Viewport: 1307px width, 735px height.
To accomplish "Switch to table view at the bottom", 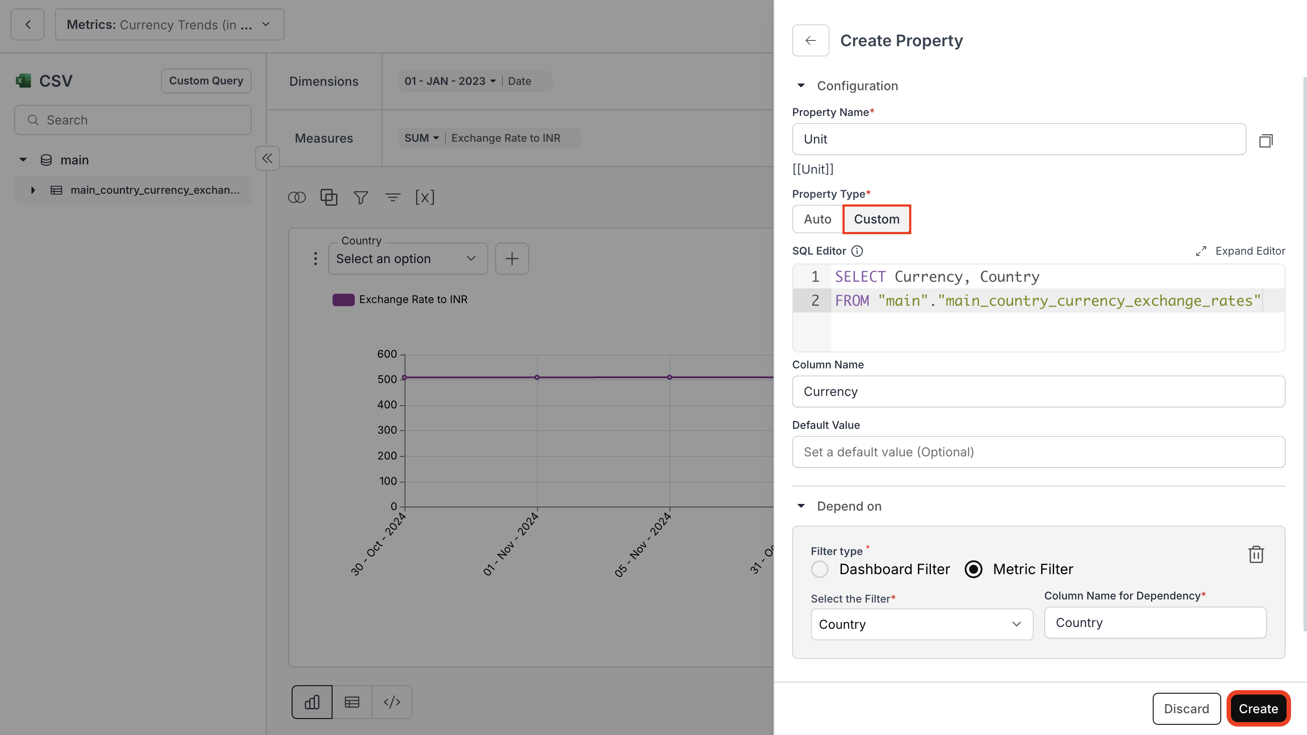I will click(x=352, y=702).
